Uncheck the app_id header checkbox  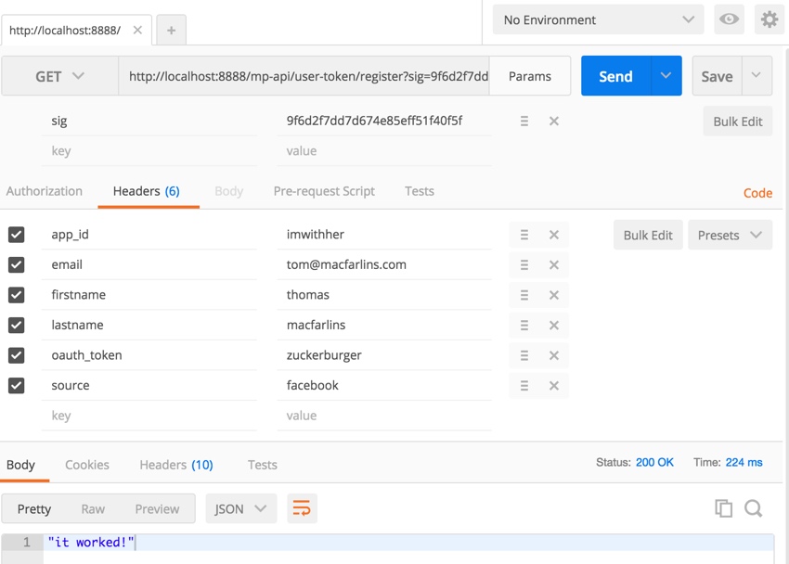click(16, 235)
